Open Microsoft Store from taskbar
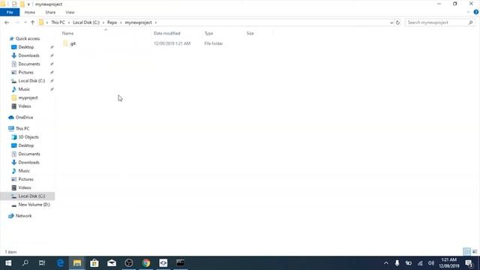 coord(94,263)
